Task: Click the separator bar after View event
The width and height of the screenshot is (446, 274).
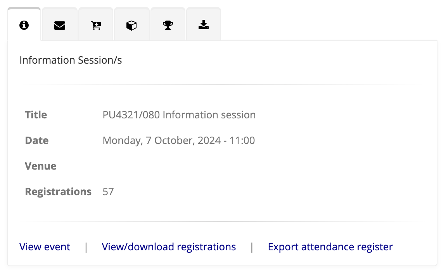Action: [86, 247]
